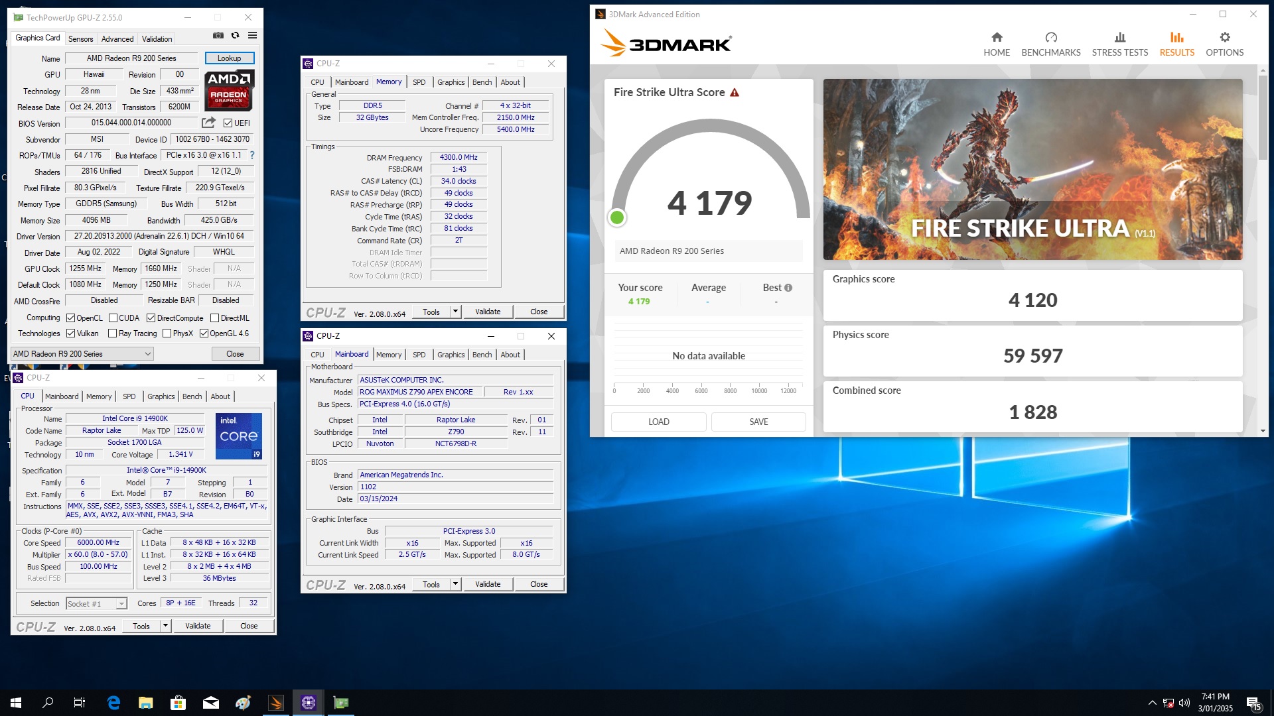Click the score gauge green indicator

[617, 217]
